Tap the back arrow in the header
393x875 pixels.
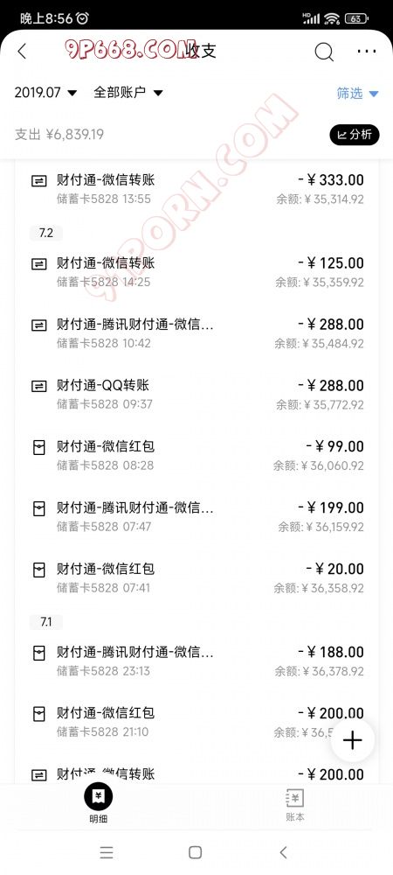click(x=22, y=52)
